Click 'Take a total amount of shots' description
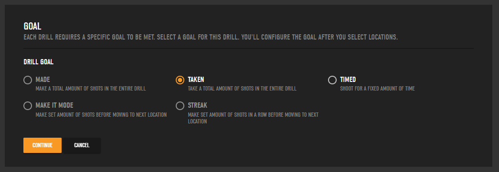This screenshot has height=172, width=499. tap(242, 89)
